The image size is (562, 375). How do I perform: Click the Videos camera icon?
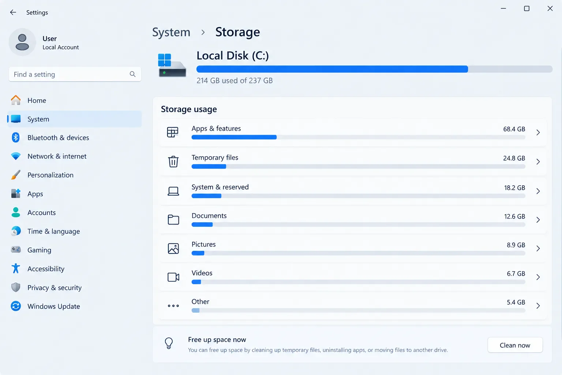pyautogui.click(x=173, y=277)
